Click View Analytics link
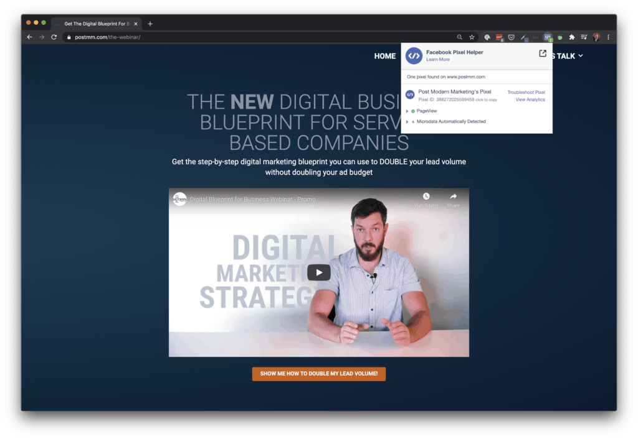Image resolution: width=638 pixels, height=439 pixels. pyautogui.click(x=530, y=99)
